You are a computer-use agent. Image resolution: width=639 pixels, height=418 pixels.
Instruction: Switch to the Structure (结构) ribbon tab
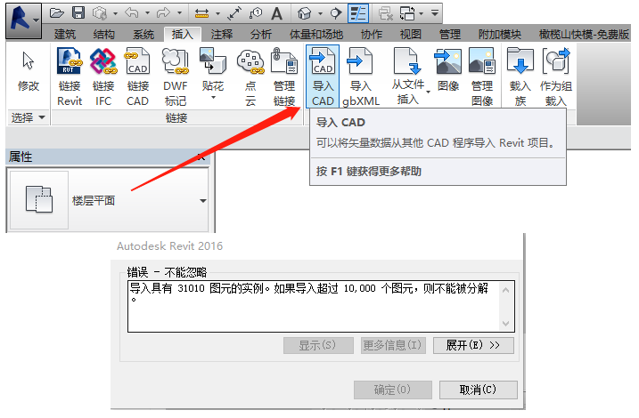pyautogui.click(x=104, y=35)
